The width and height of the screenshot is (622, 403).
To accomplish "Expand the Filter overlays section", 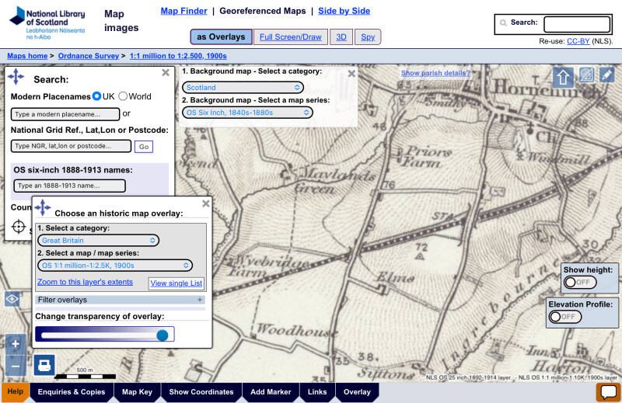I will (121, 300).
